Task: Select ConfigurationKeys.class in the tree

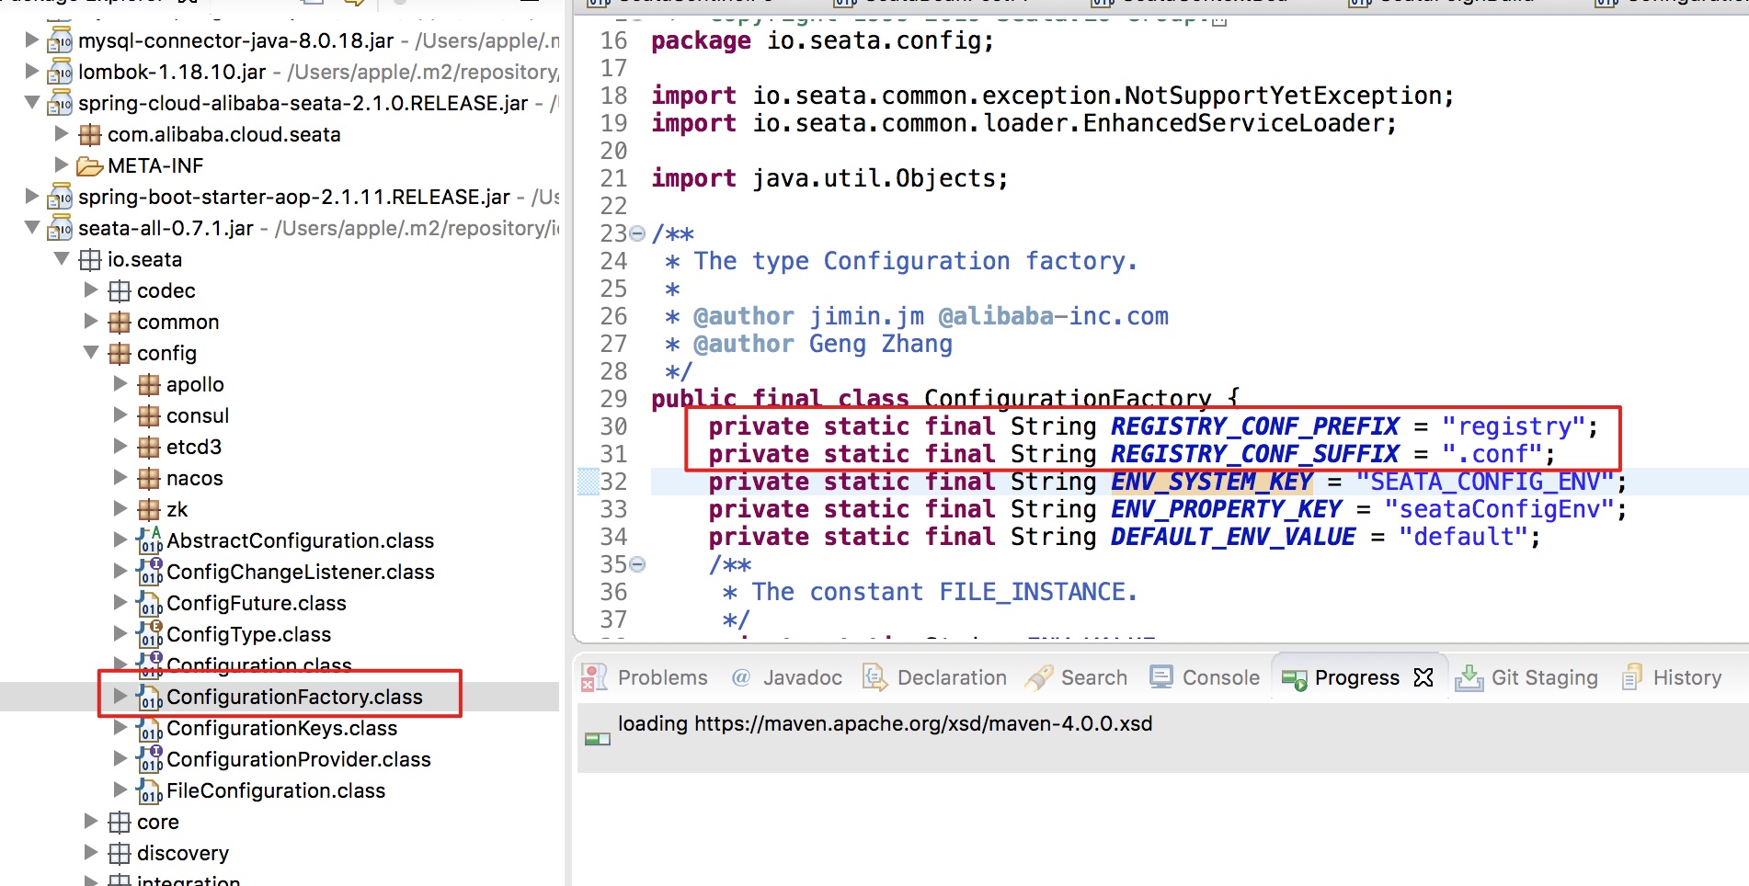Action: [281, 729]
